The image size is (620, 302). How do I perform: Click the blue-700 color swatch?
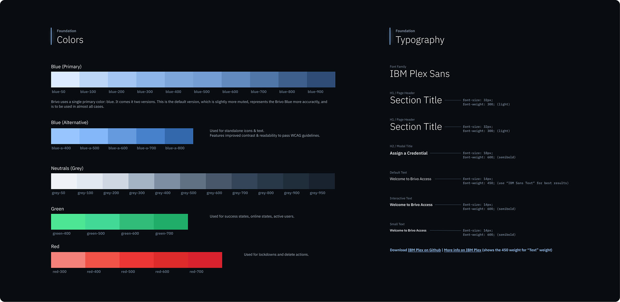[x=264, y=79]
